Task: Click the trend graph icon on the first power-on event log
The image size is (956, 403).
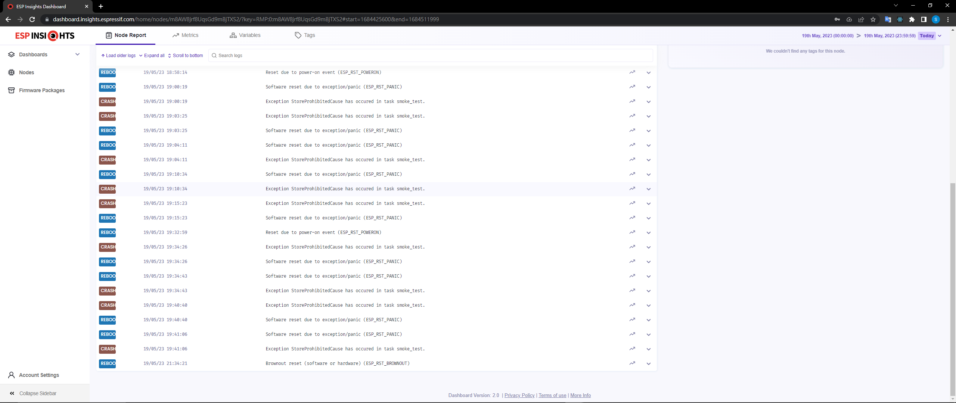Action: point(632,72)
